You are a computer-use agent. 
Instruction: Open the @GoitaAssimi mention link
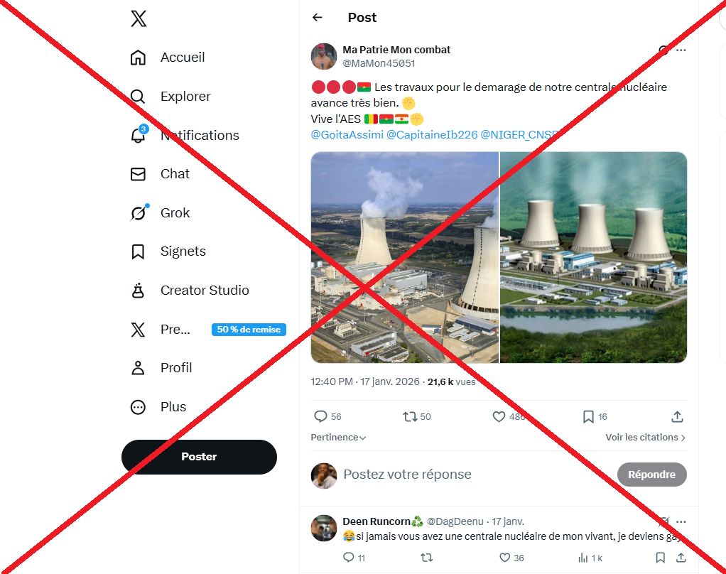[x=347, y=134]
